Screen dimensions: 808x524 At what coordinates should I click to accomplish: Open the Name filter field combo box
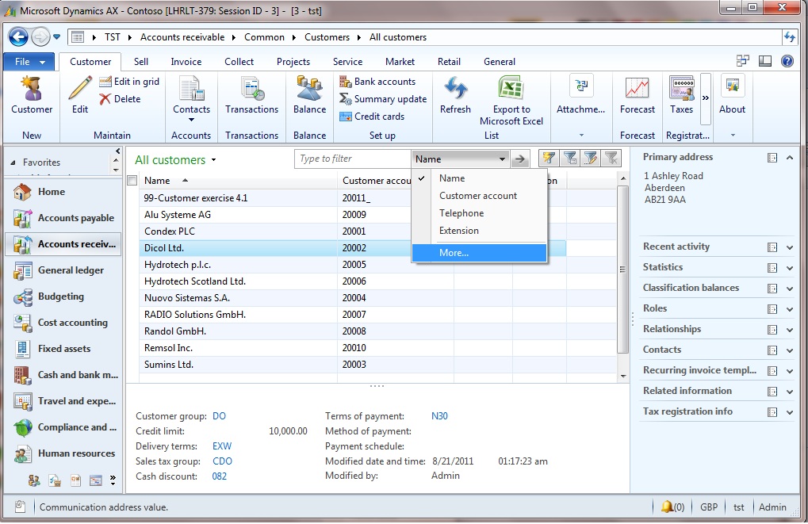pyautogui.click(x=460, y=159)
